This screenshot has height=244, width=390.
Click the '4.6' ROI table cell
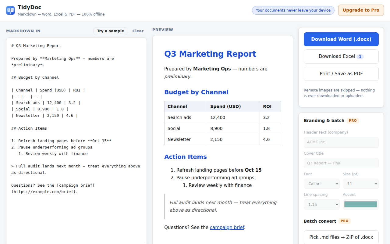(x=271, y=140)
